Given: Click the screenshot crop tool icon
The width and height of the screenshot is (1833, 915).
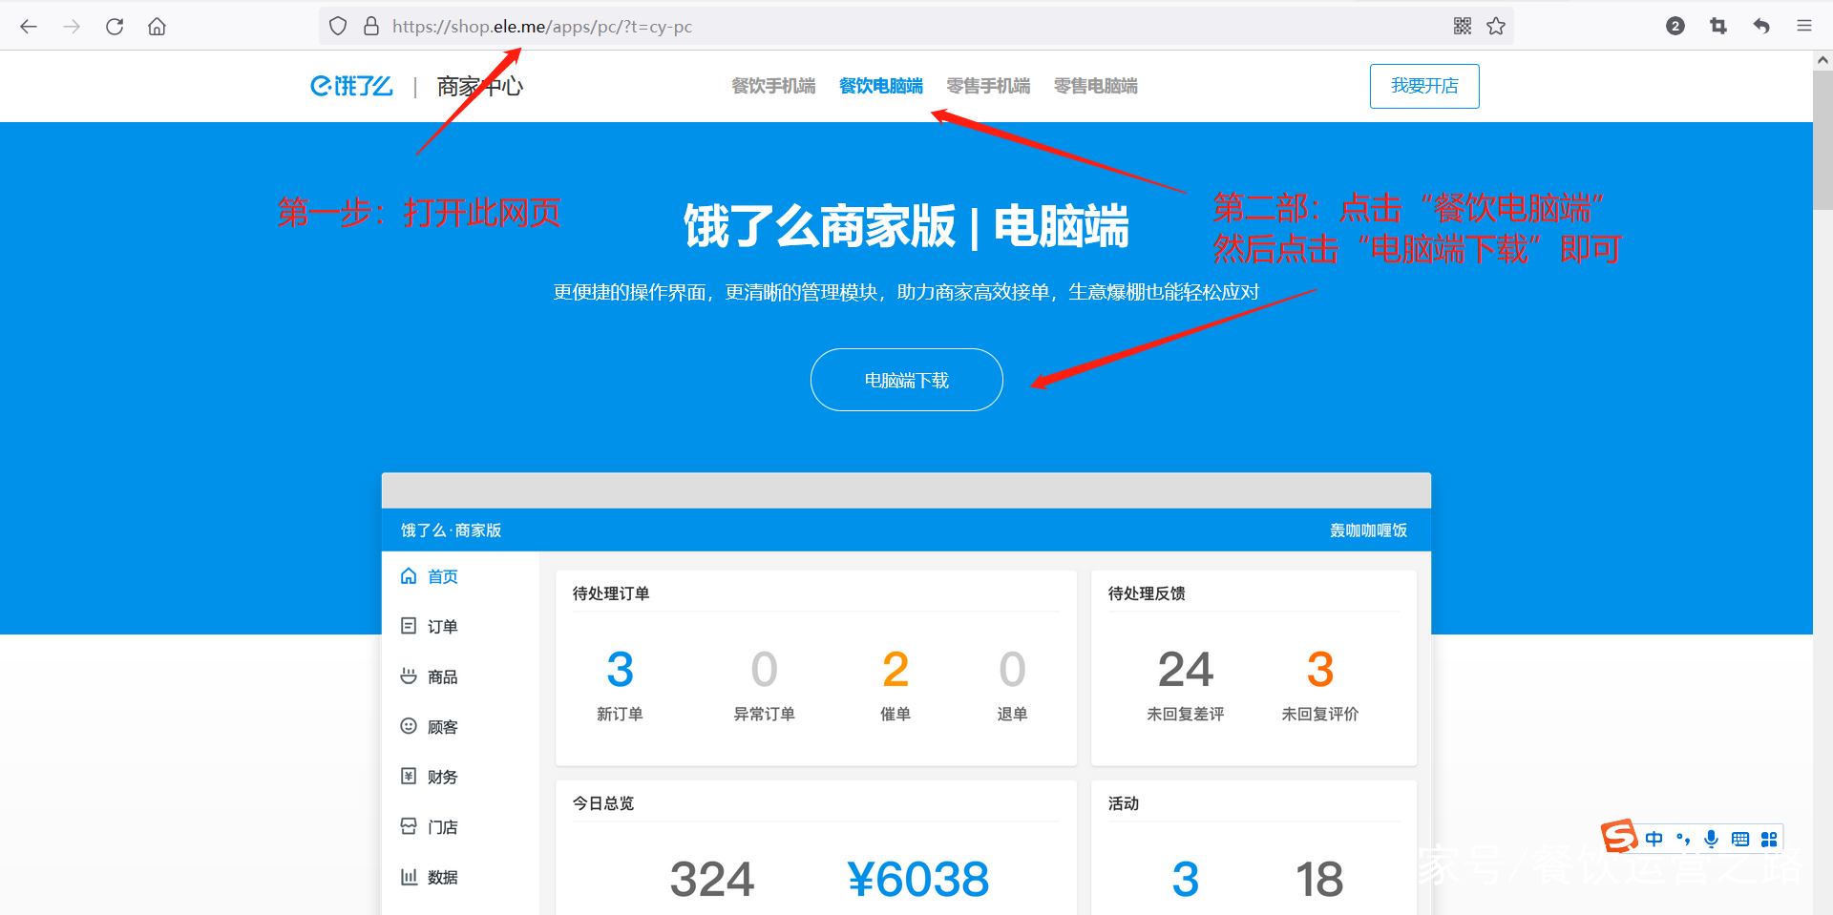Looking at the screenshot, I should (1718, 26).
